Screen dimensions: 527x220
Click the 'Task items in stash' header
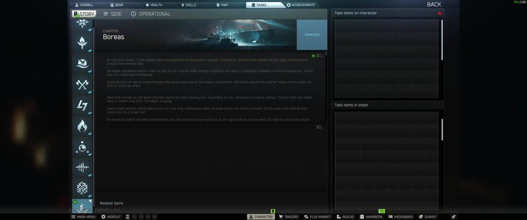pyautogui.click(x=351, y=105)
